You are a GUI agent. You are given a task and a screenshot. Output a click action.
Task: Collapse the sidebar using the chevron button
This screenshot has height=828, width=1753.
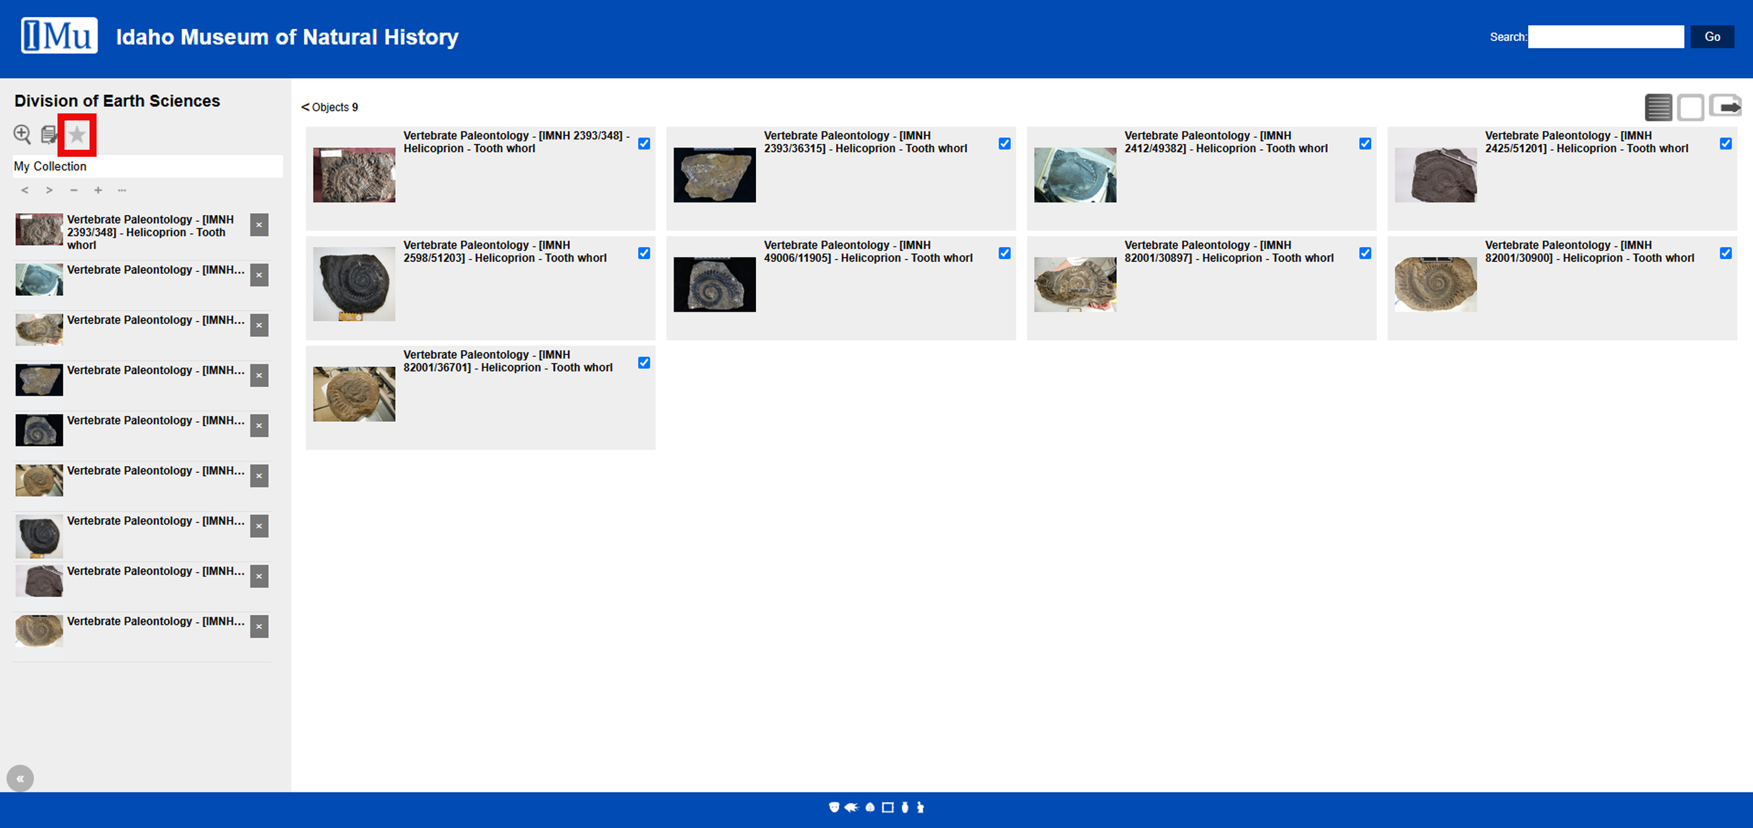(20, 778)
